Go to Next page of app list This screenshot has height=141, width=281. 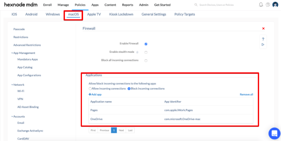pyautogui.click(x=121, y=130)
